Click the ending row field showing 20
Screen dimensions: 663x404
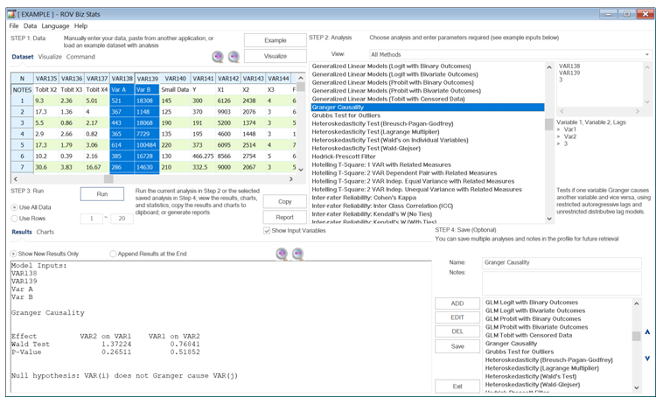coord(122,219)
